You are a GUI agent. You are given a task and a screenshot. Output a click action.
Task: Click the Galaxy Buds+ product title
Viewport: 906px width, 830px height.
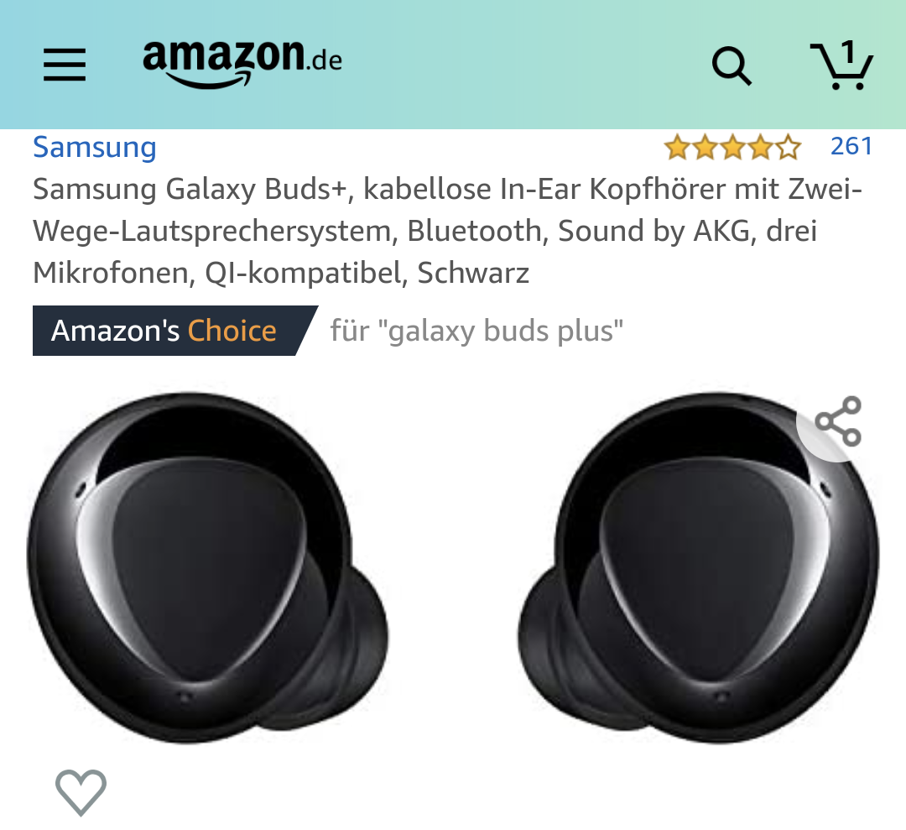[447, 231]
